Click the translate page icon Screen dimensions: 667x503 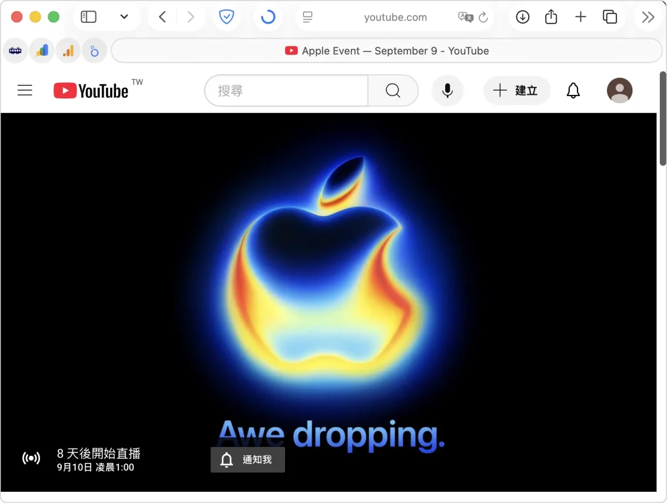click(465, 17)
